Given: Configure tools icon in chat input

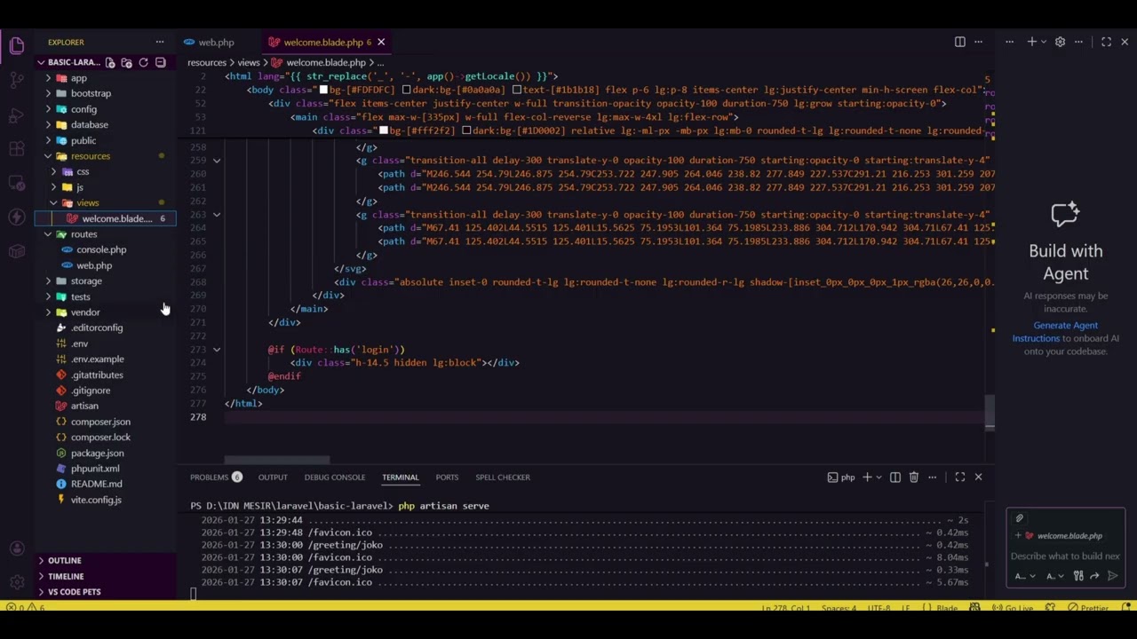Looking at the screenshot, I should point(1078,576).
